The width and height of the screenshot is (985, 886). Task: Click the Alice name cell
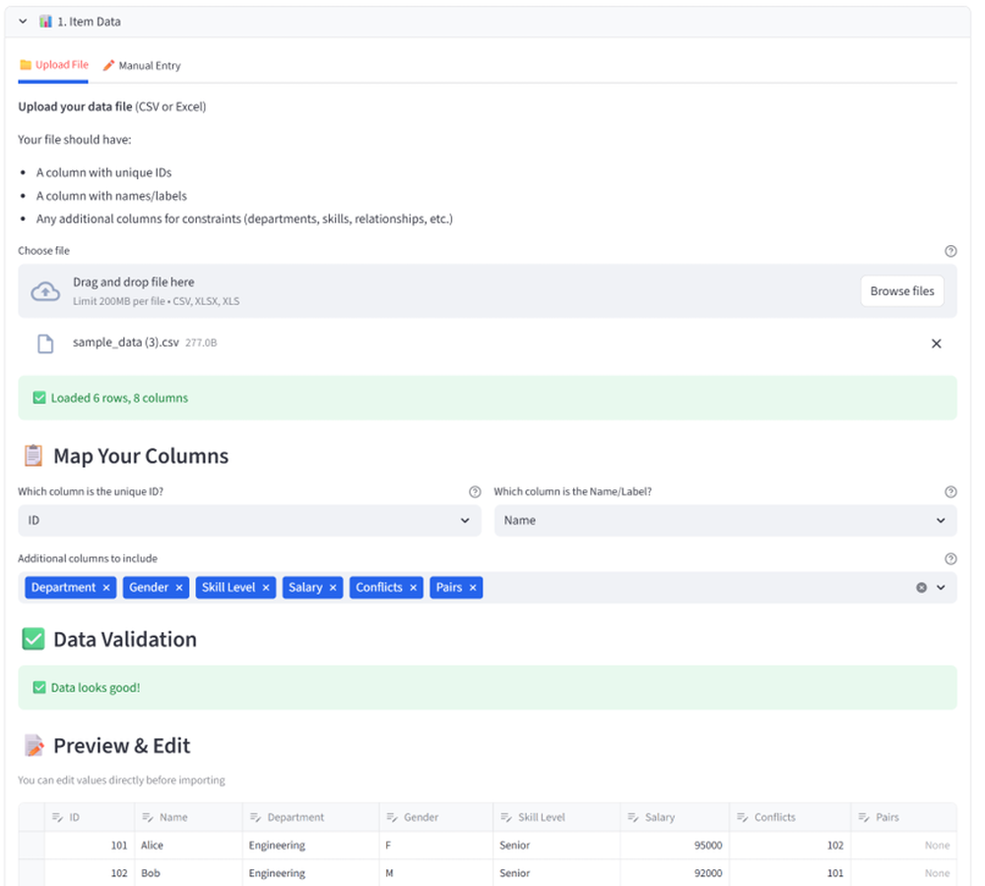tap(188, 846)
